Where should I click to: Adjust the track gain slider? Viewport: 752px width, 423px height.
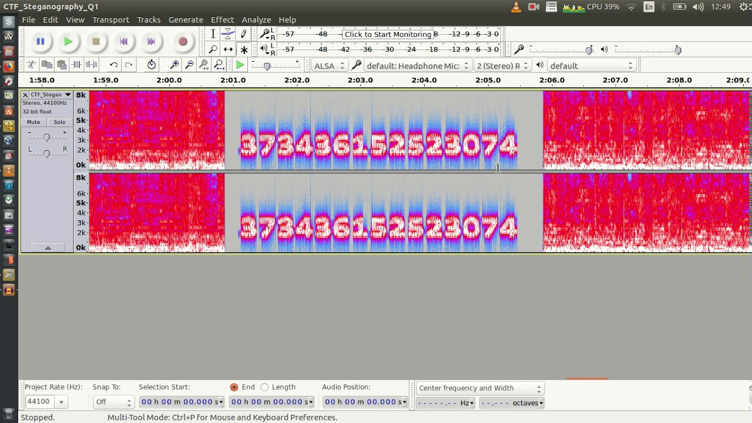click(46, 137)
